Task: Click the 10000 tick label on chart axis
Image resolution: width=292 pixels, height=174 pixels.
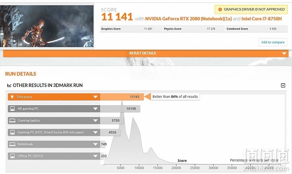Action: tap(139, 168)
